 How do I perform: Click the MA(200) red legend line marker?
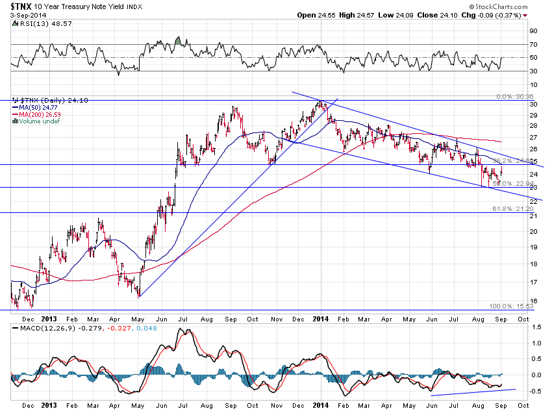click(x=16, y=115)
